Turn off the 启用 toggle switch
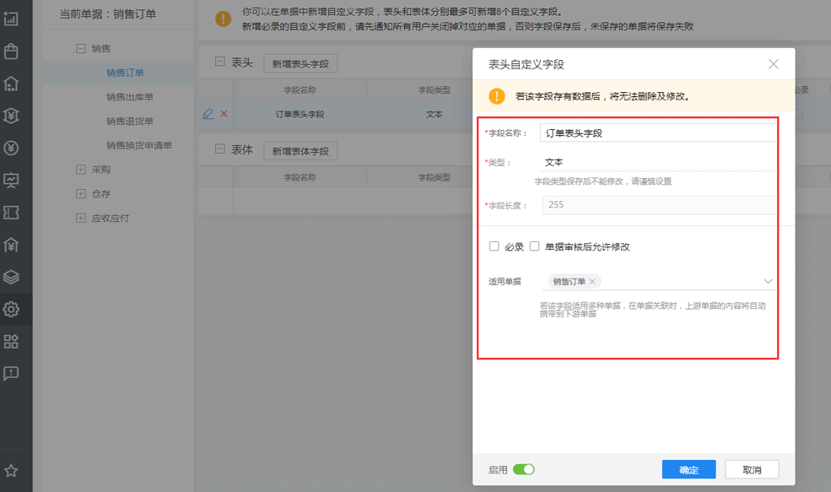This screenshot has width=831, height=492. click(522, 469)
